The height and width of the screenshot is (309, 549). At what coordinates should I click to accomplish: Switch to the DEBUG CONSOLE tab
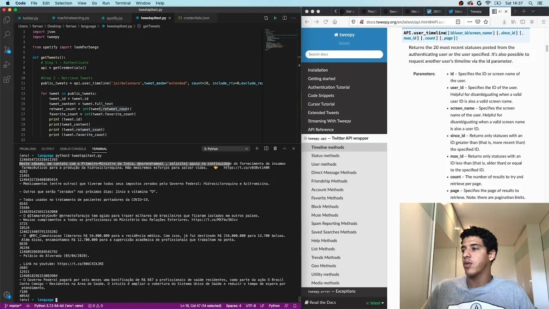(x=73, y=149)
